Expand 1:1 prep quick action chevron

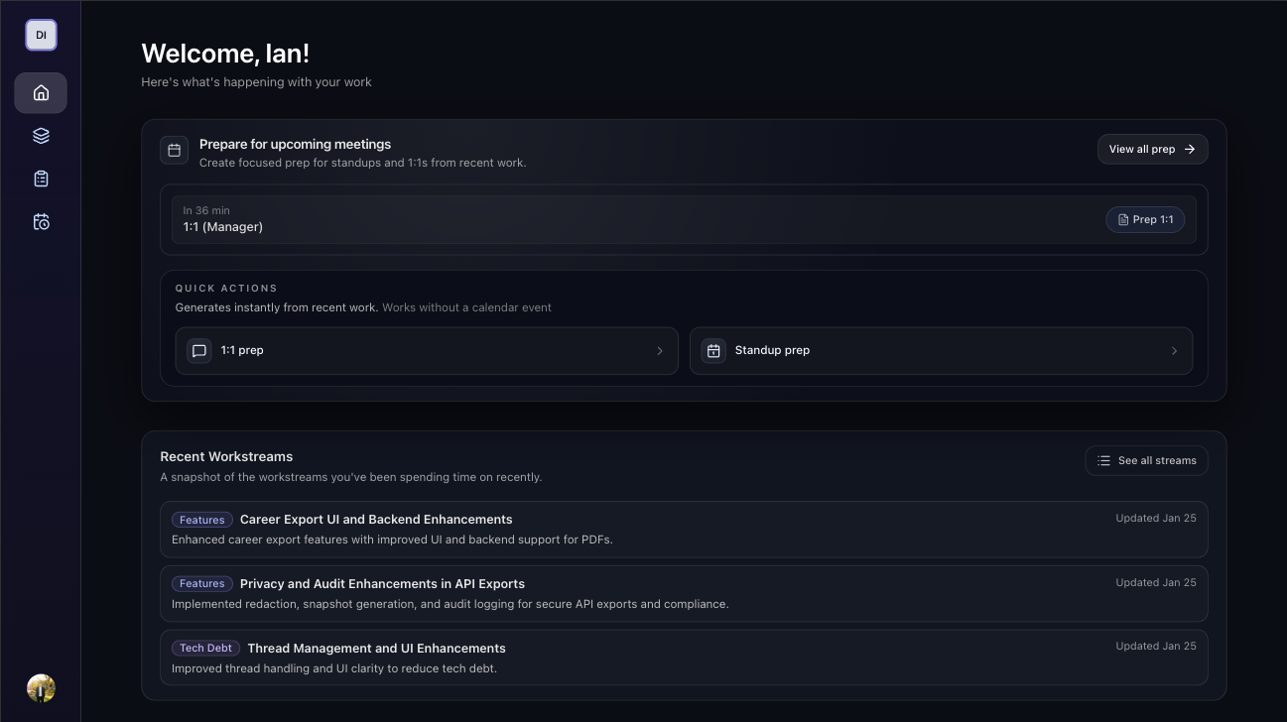pos(660,351)
